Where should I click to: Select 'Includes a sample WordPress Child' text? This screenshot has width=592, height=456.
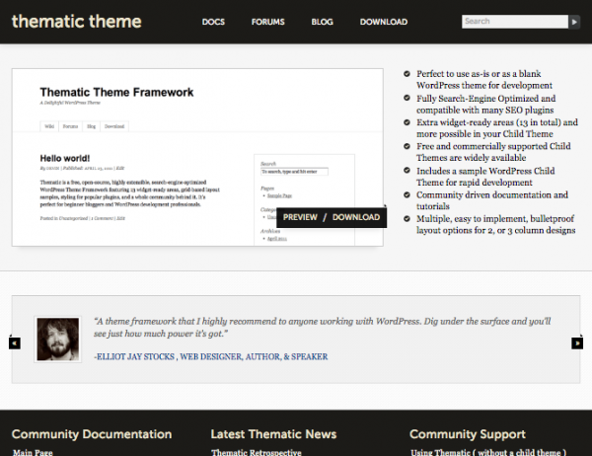(485, 177)
